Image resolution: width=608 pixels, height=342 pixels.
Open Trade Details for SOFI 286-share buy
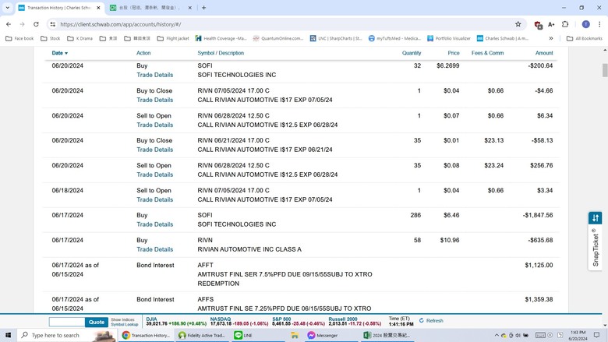click(x=154, y=224)
